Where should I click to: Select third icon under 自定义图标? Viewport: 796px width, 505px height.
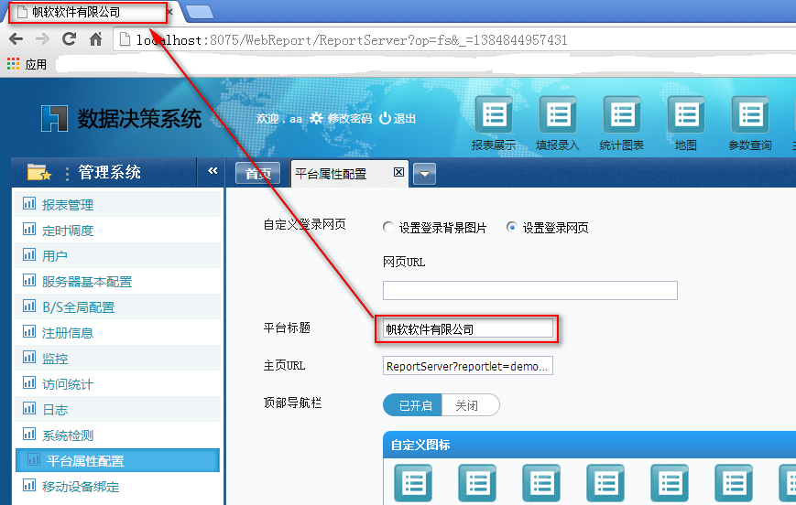[x=541, y=483]
